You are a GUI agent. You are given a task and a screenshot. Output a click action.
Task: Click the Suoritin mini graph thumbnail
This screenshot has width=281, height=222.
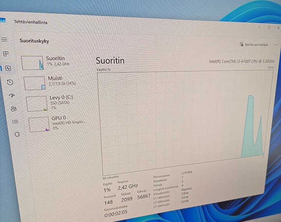(x=32, y=63)
